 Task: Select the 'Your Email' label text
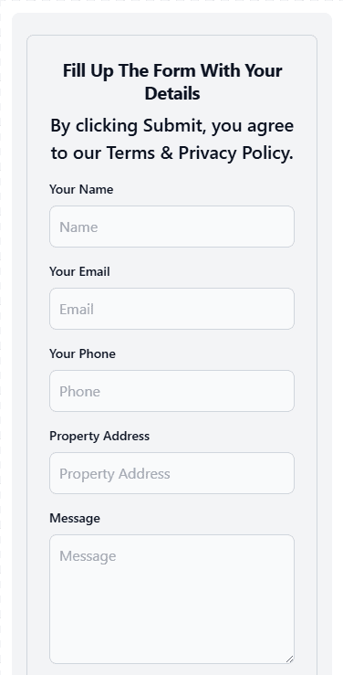(x=79, y=271)
